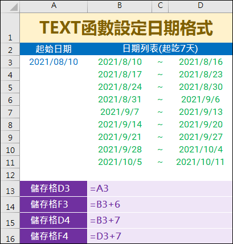Image resolution: width=233 pixels, height=244 pixels.
Task: Click the title cell TEXT函數設定日期格式
Action: 126,28
